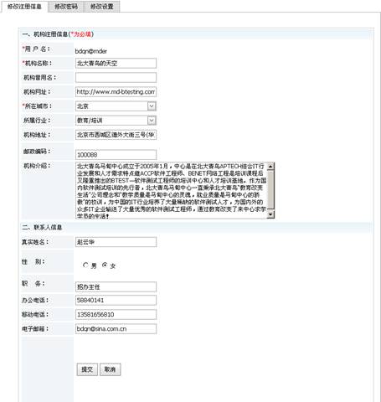Click the 二、联系人信息 section header
Viewport: 381px width, 402px height.
pos(195,227)
